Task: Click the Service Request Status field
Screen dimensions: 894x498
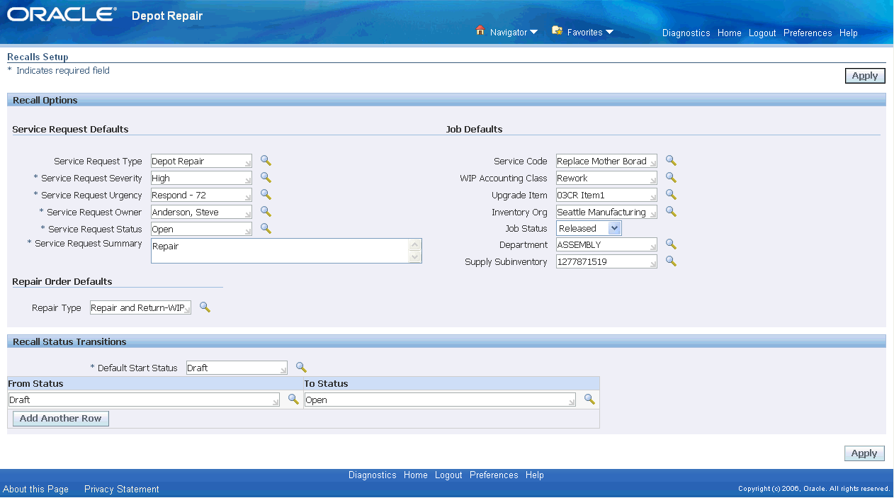Action: tap(201, 230)
